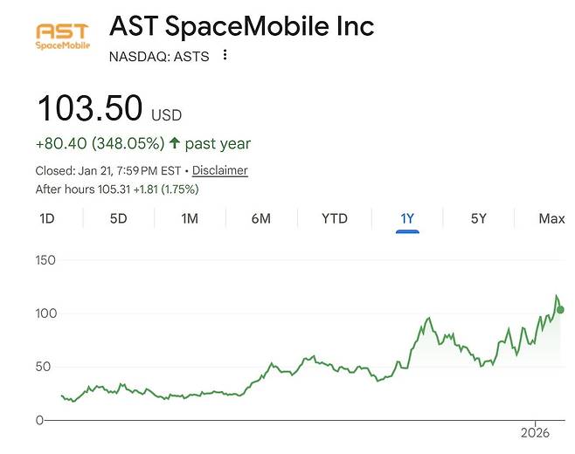Image resolution: width=575 pixels, height=454 pixels.
Task: Click the After hours 105.31 quote
Action: 117,189
